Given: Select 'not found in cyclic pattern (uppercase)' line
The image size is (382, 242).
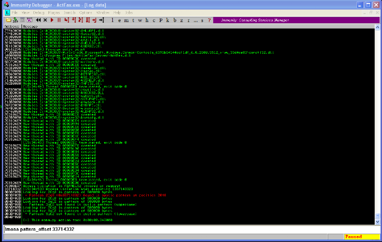Looking at the screenshot, I should [x=80, y=204].
